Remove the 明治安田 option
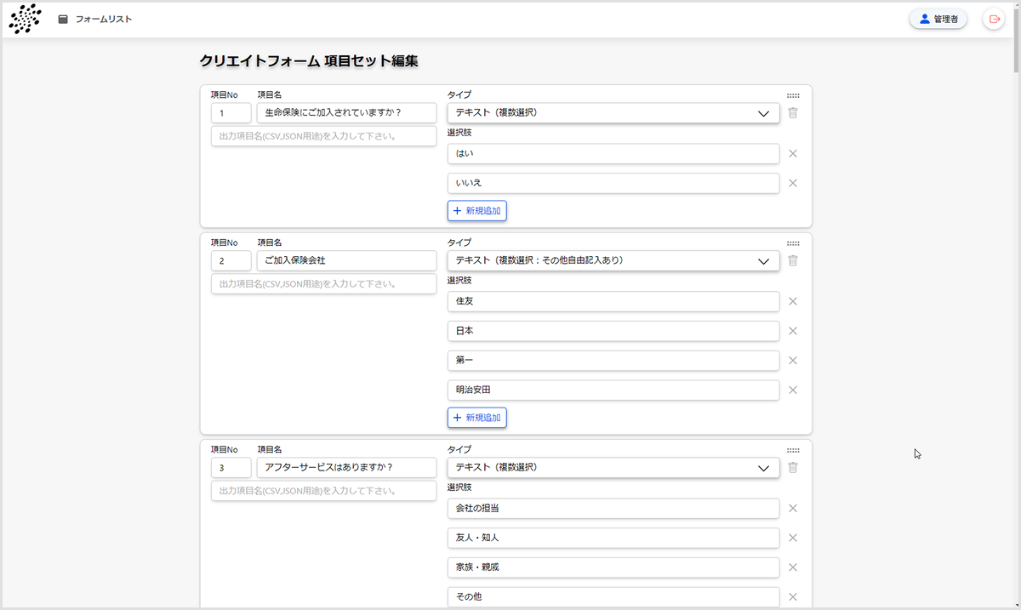The image size is (1021, 610). (793, 390)
